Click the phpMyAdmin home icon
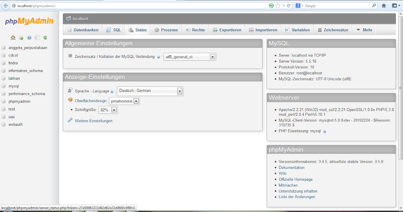 (13, 38)
